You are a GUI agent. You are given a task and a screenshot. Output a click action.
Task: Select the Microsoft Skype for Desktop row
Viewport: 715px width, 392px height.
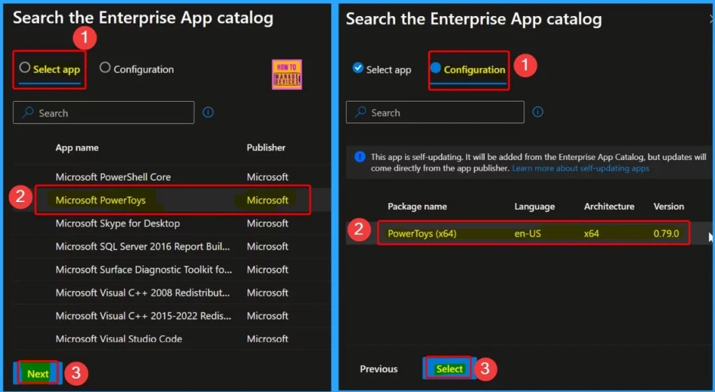click(172, 223)
